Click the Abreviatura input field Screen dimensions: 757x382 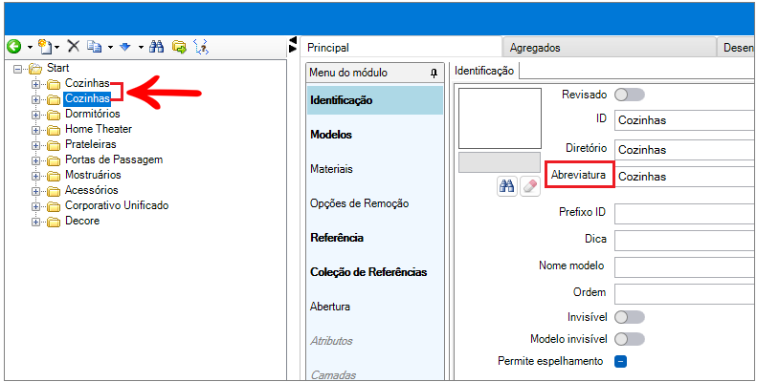684,177
